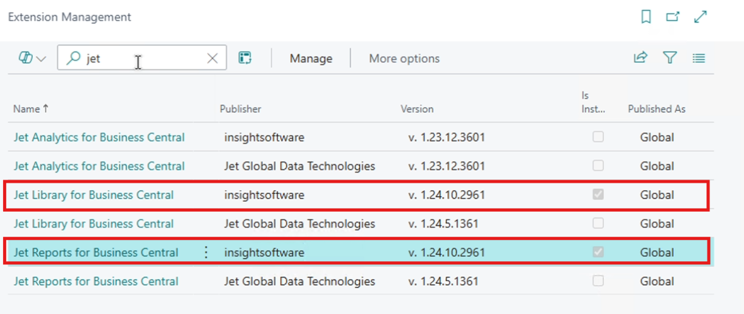Click the search magnifier icon
This screenshot has height=314, width=744.
pos(73,58)
